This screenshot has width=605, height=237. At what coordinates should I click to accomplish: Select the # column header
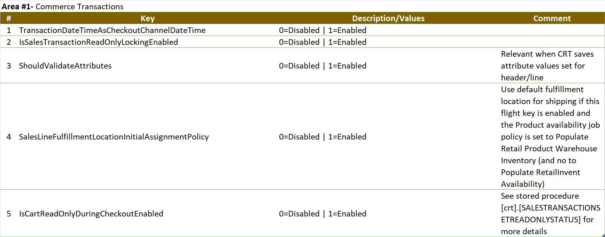(x=9, y=18)
